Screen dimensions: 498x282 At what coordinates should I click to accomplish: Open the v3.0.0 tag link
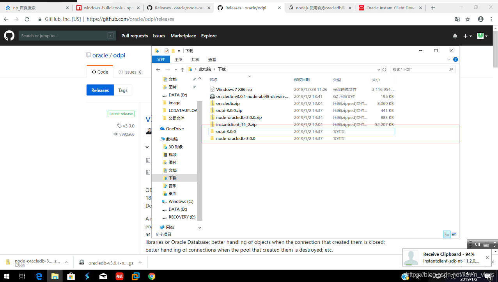pyautogui.click(x=126, y=126)
